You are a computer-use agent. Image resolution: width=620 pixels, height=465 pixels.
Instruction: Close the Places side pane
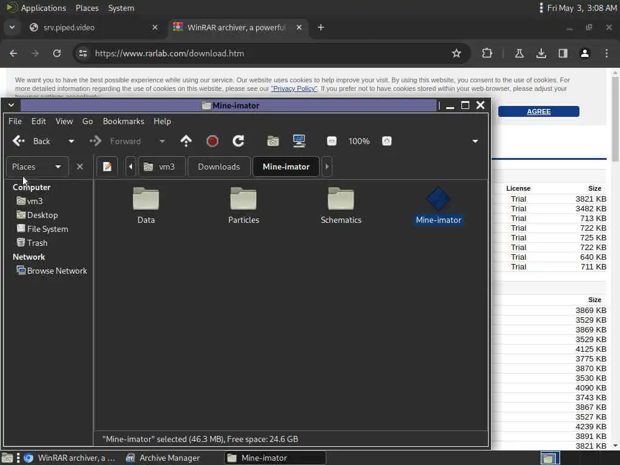(80, 167)
